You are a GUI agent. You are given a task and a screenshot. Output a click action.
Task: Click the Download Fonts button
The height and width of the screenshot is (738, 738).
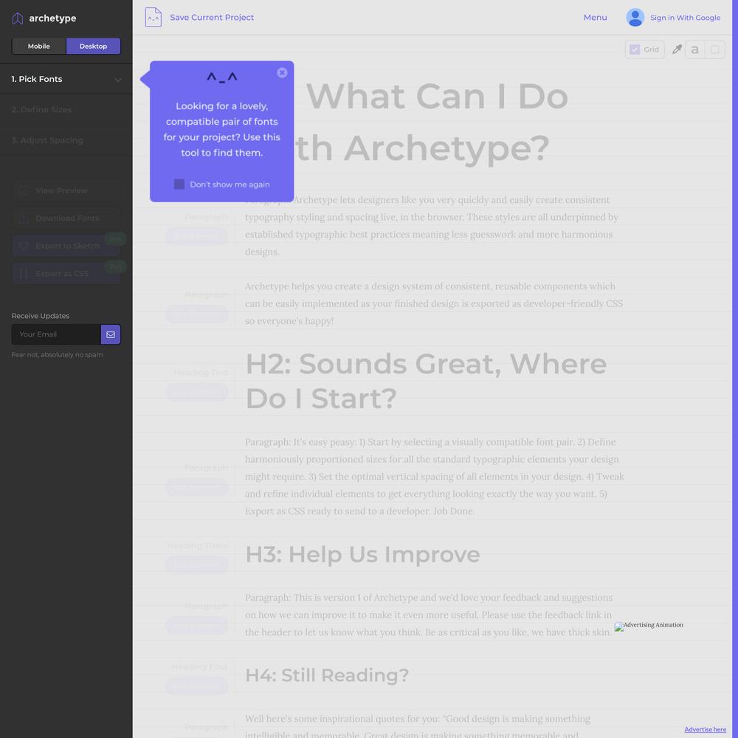pos(66,218)
